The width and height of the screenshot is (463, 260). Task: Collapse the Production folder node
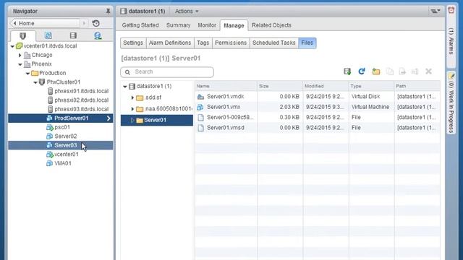tap(27, 74)
